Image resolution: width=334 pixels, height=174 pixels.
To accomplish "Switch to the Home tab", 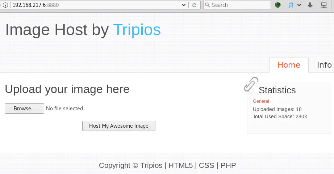I will (x=289, y=65).
